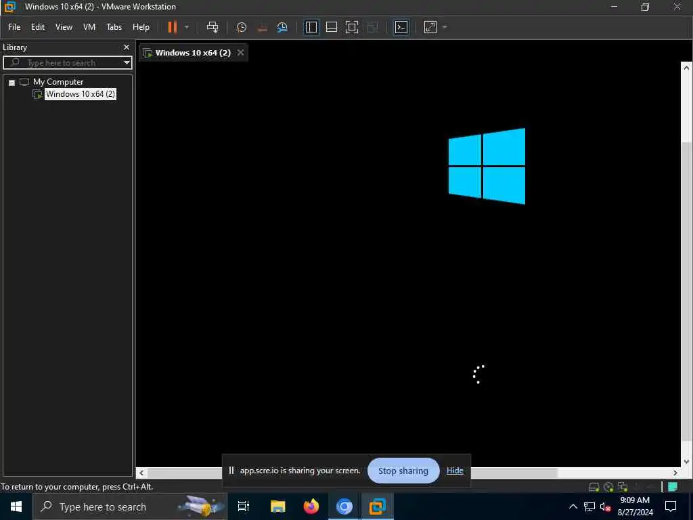Click the Hide link in sharing notification
The height and width of the screenshot is (520, 693).
click(x=455, y=471)
